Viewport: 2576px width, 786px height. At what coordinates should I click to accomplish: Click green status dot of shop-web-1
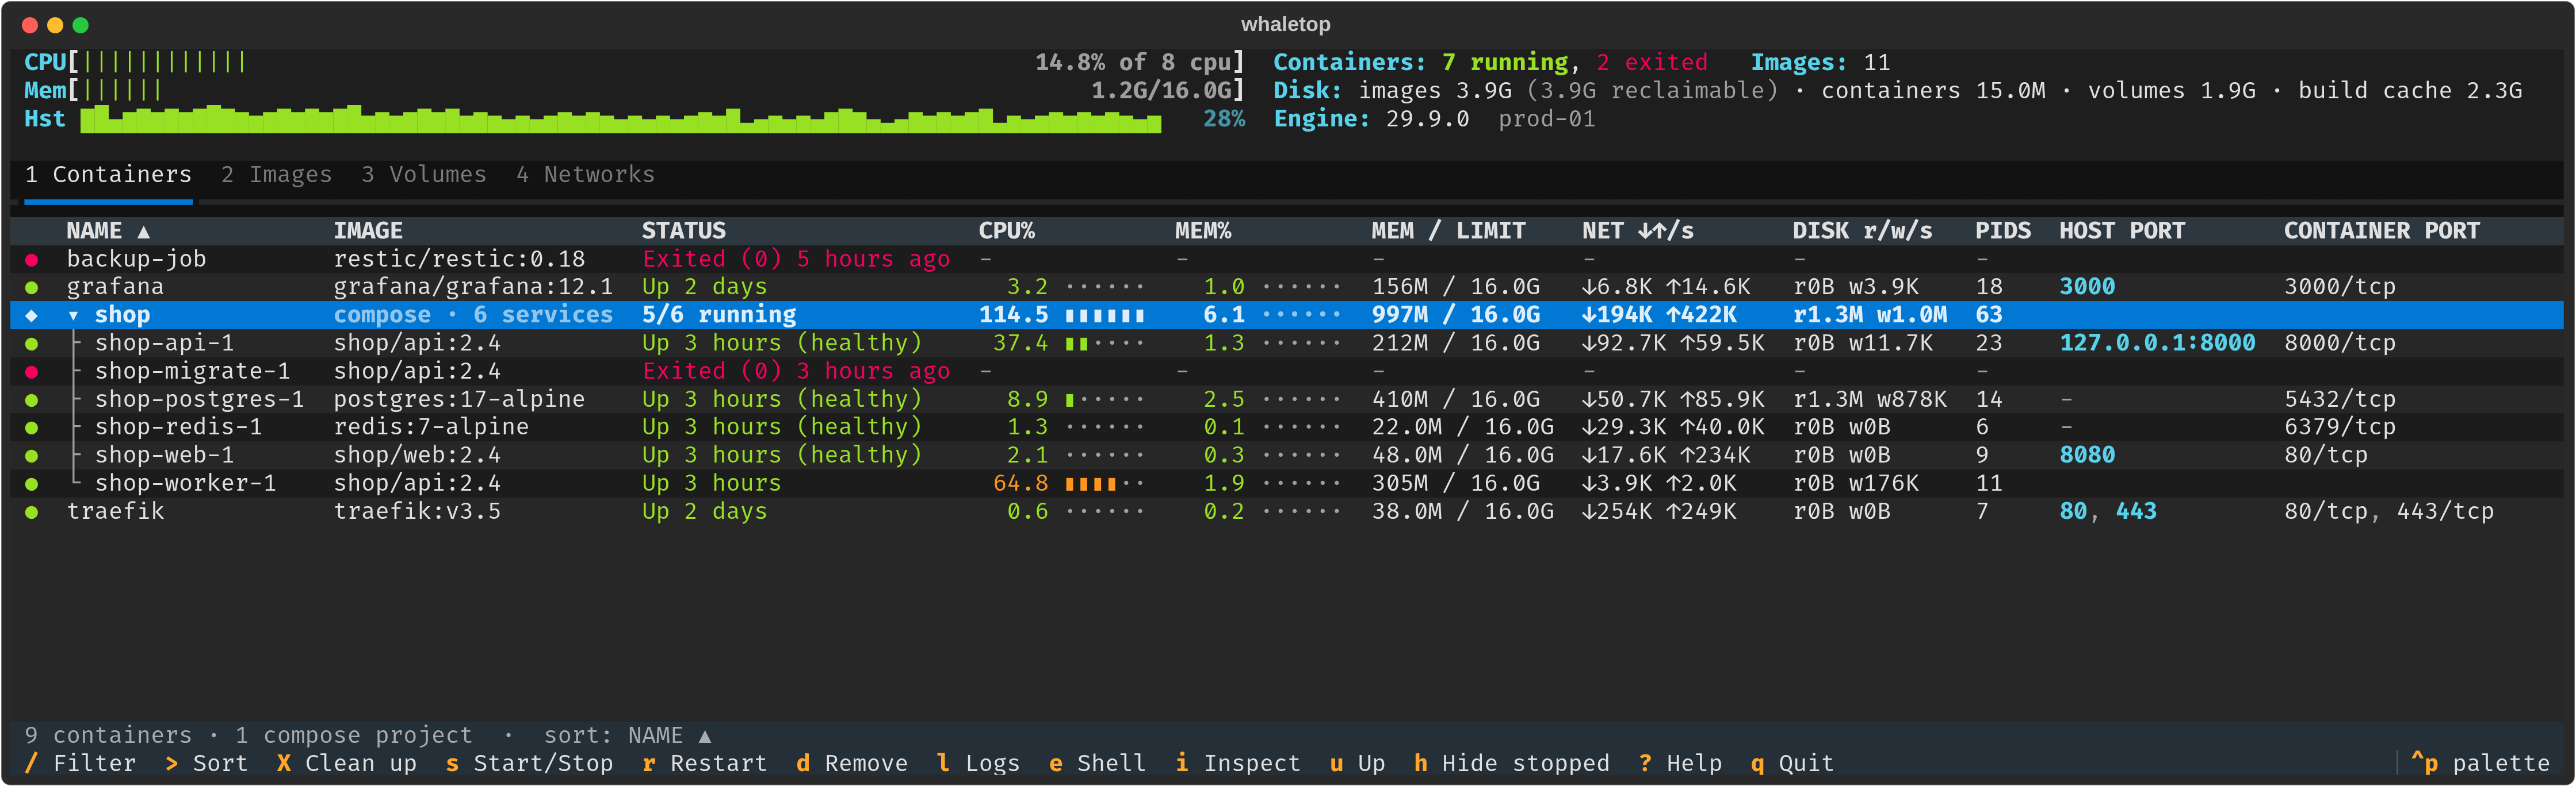32,456
